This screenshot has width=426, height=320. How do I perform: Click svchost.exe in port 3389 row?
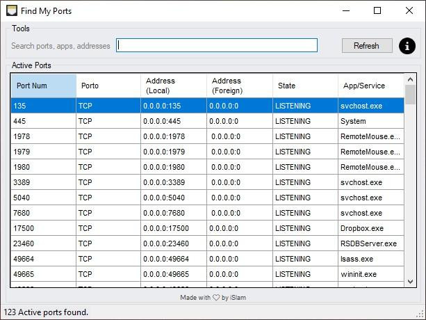(x=371, y=182)
